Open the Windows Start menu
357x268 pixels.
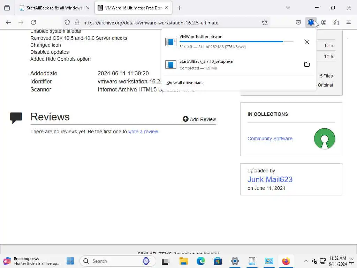pyautogui.click(x=70, y=261)
